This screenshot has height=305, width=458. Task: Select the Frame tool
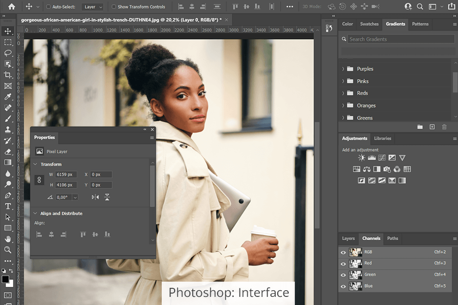(x=8, y=86)
